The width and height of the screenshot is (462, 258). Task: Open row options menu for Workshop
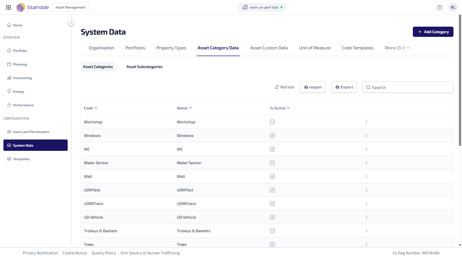[366, 122]
